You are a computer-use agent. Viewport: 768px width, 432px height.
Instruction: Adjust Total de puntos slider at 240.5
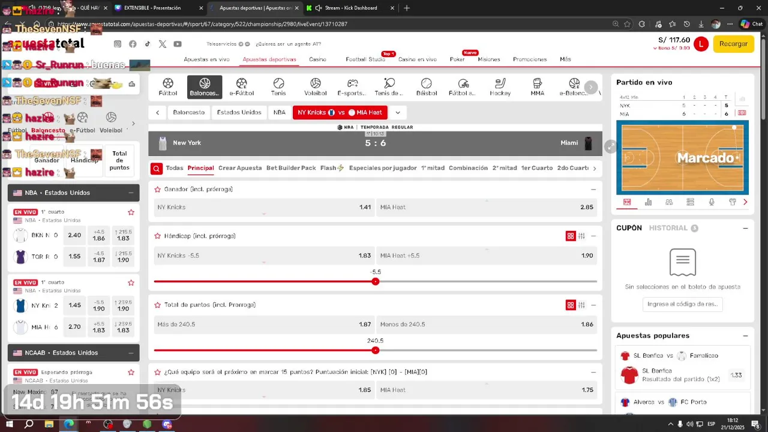[x=376, y=350]
